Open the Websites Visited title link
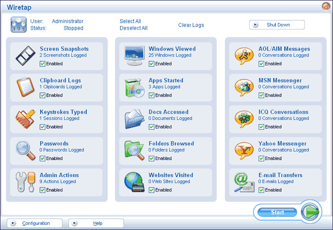The height and width of the screenshot is (230, 333). pos(171,175)
